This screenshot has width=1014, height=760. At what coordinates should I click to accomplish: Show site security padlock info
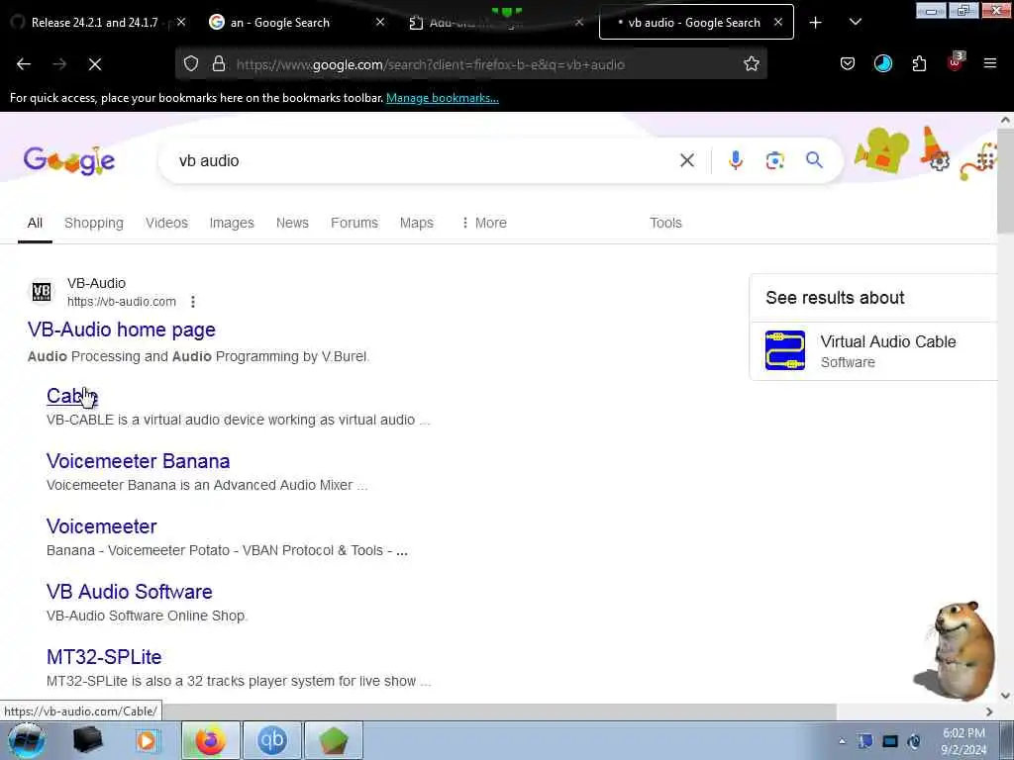click(x=219, y=63)
